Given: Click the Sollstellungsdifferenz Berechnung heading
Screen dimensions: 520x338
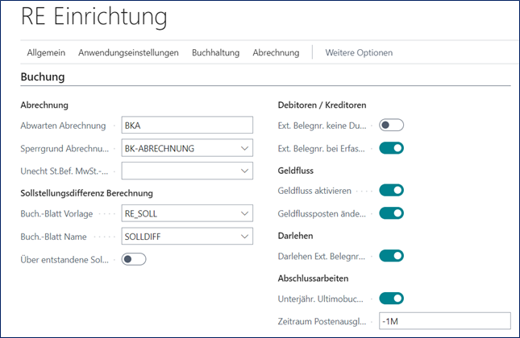Looking at the screenshot, I should point(86,193).
